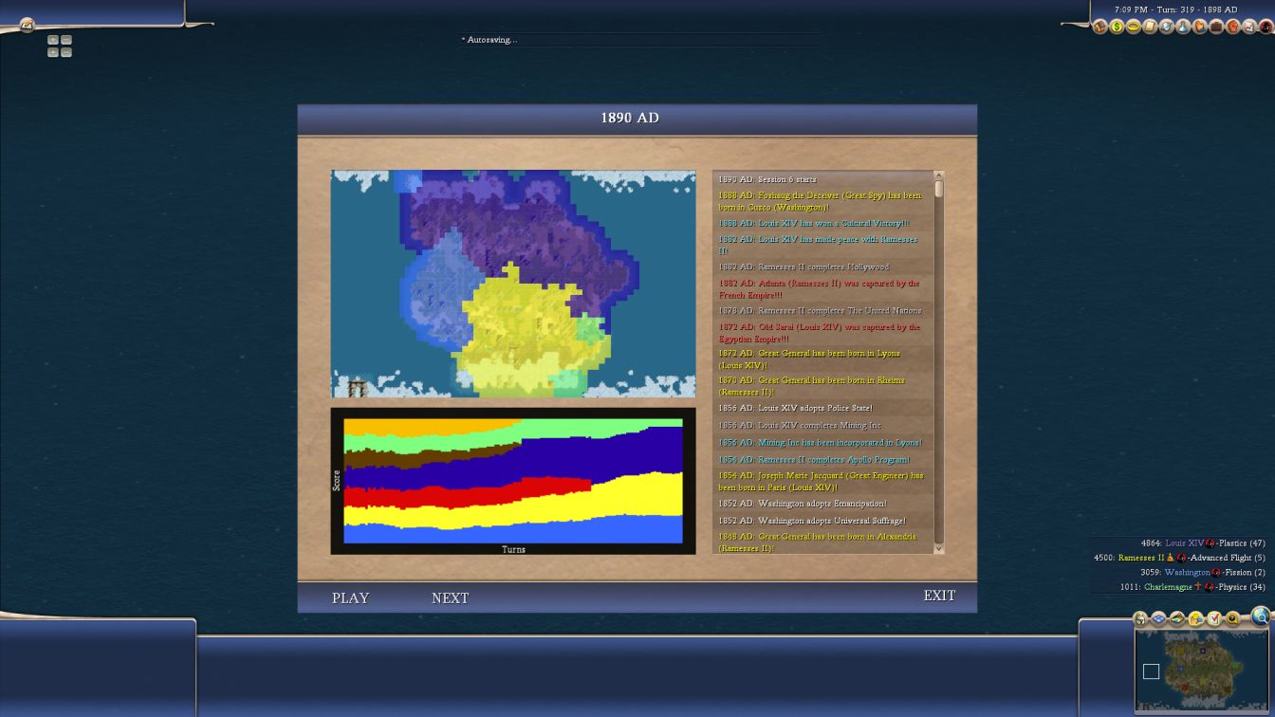
Task: Toggle unit icons helmet button above minimap
Action: [x=1140, y=619]
